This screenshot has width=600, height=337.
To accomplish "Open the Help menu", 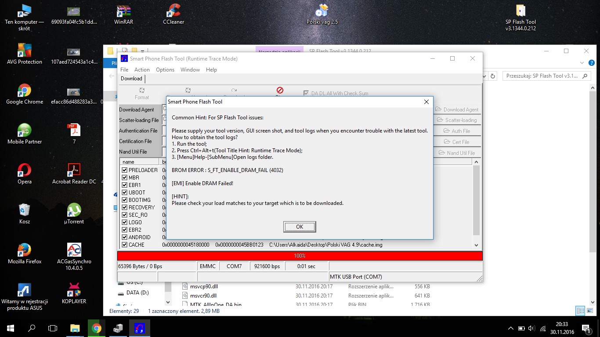I will pos(211,70).
